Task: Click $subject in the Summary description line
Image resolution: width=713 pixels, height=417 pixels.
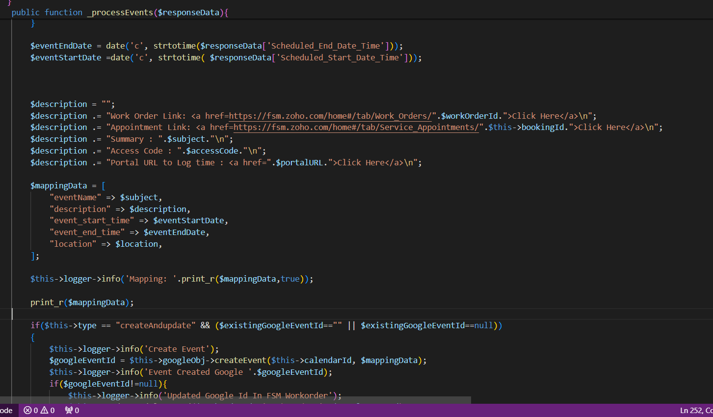Action: 186,139
